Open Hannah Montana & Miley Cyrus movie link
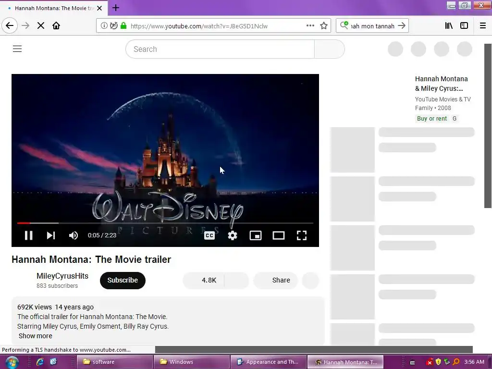 pyautogui.click(x=441, y=84)
